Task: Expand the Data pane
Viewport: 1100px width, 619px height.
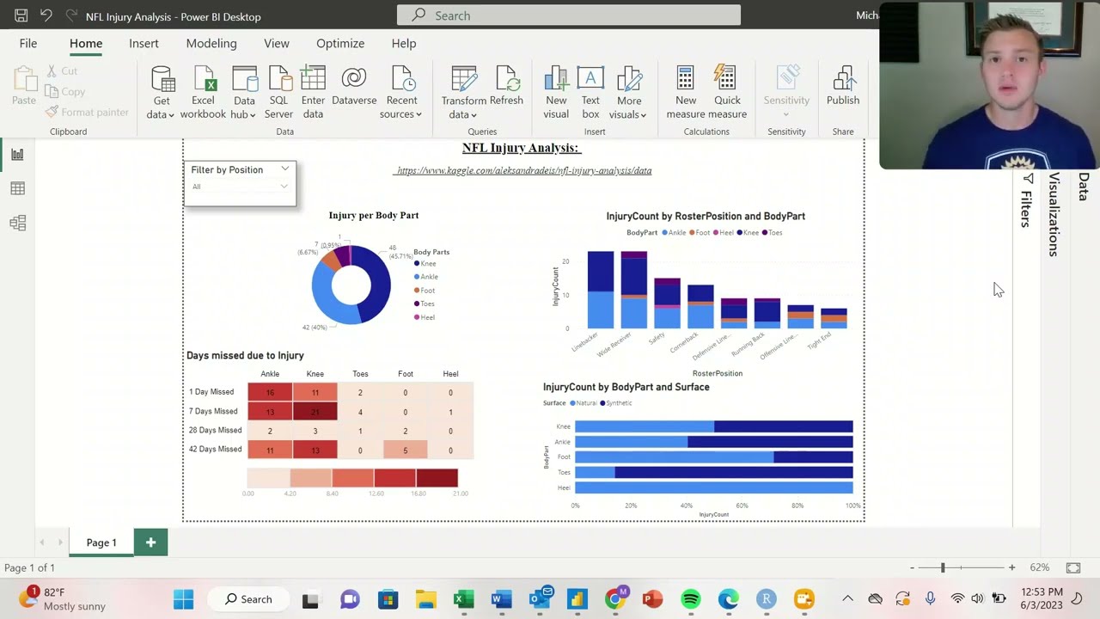Action: click(x=1083, y=187)
